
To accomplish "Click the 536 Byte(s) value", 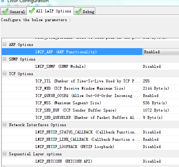I will 155,103.
